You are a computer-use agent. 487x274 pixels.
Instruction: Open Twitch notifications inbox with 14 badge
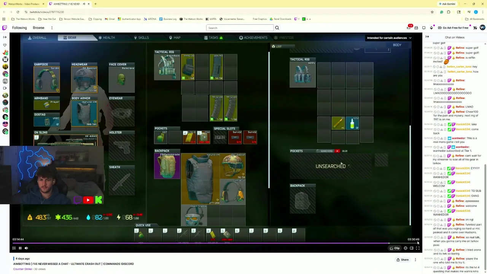click(409, 27)
